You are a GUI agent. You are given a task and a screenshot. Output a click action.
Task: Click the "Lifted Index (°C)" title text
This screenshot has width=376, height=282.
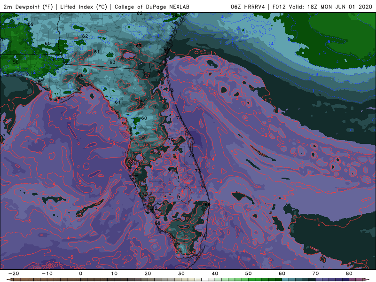click(x=84, y=7)
